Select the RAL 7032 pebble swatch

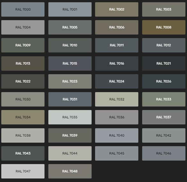pos(117,99)
